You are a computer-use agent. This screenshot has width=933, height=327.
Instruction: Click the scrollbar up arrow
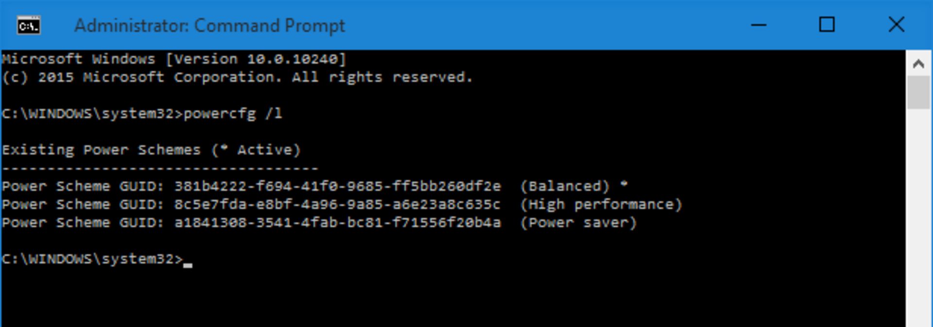coord(918,64)
